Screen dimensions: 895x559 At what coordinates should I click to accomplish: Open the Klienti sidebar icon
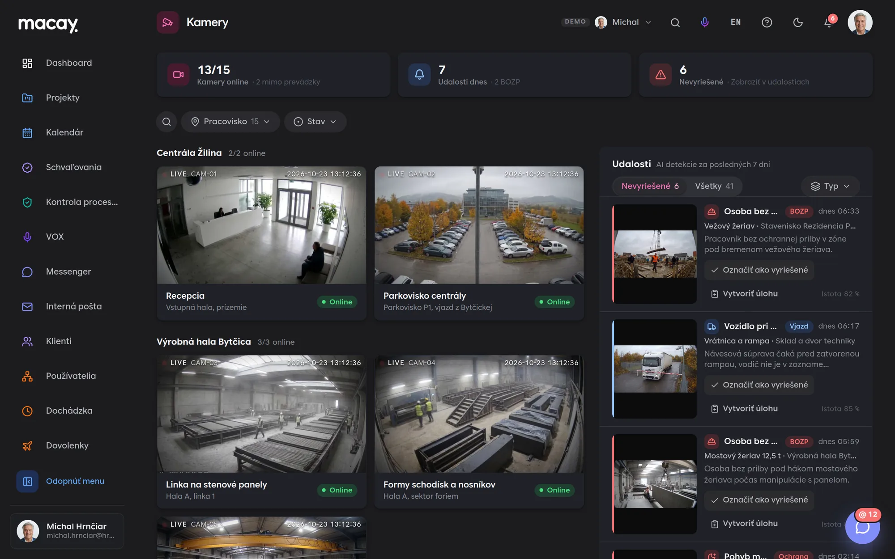pyautogui.click(x=27, y=341)
